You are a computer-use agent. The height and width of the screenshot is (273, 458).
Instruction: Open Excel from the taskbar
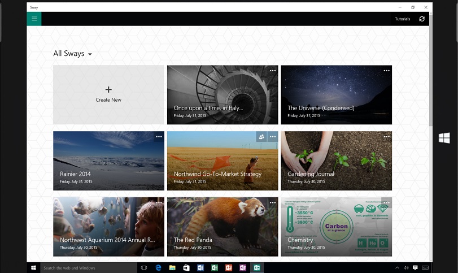(215, 268)
